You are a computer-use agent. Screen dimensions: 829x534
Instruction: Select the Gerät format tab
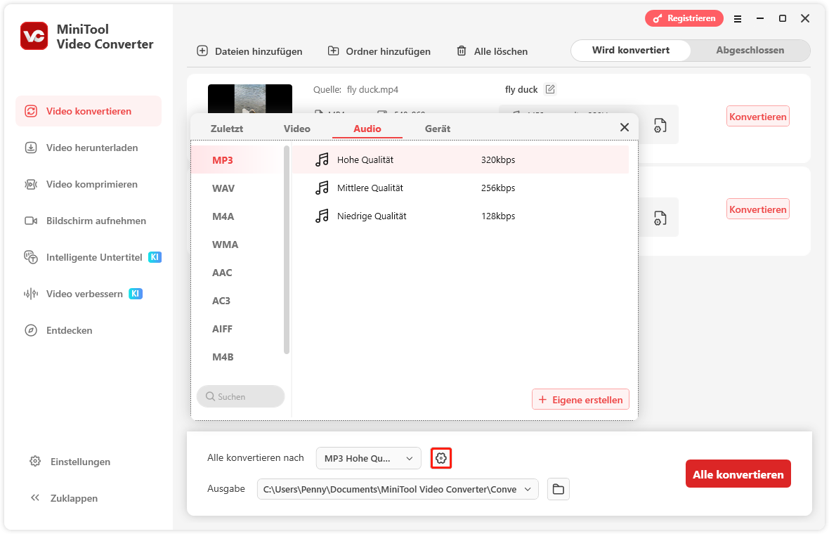pos(437,129)
